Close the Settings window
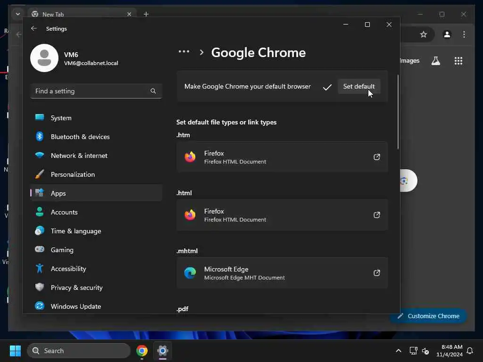Image resolution: width=483 pixels, height=362 pixels. click(389, 25)
